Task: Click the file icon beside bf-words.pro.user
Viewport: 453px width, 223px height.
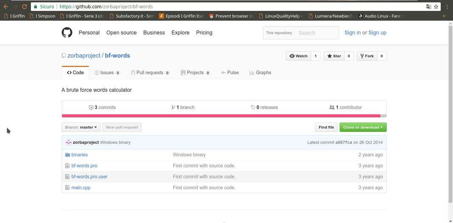Action: point(68,176)
